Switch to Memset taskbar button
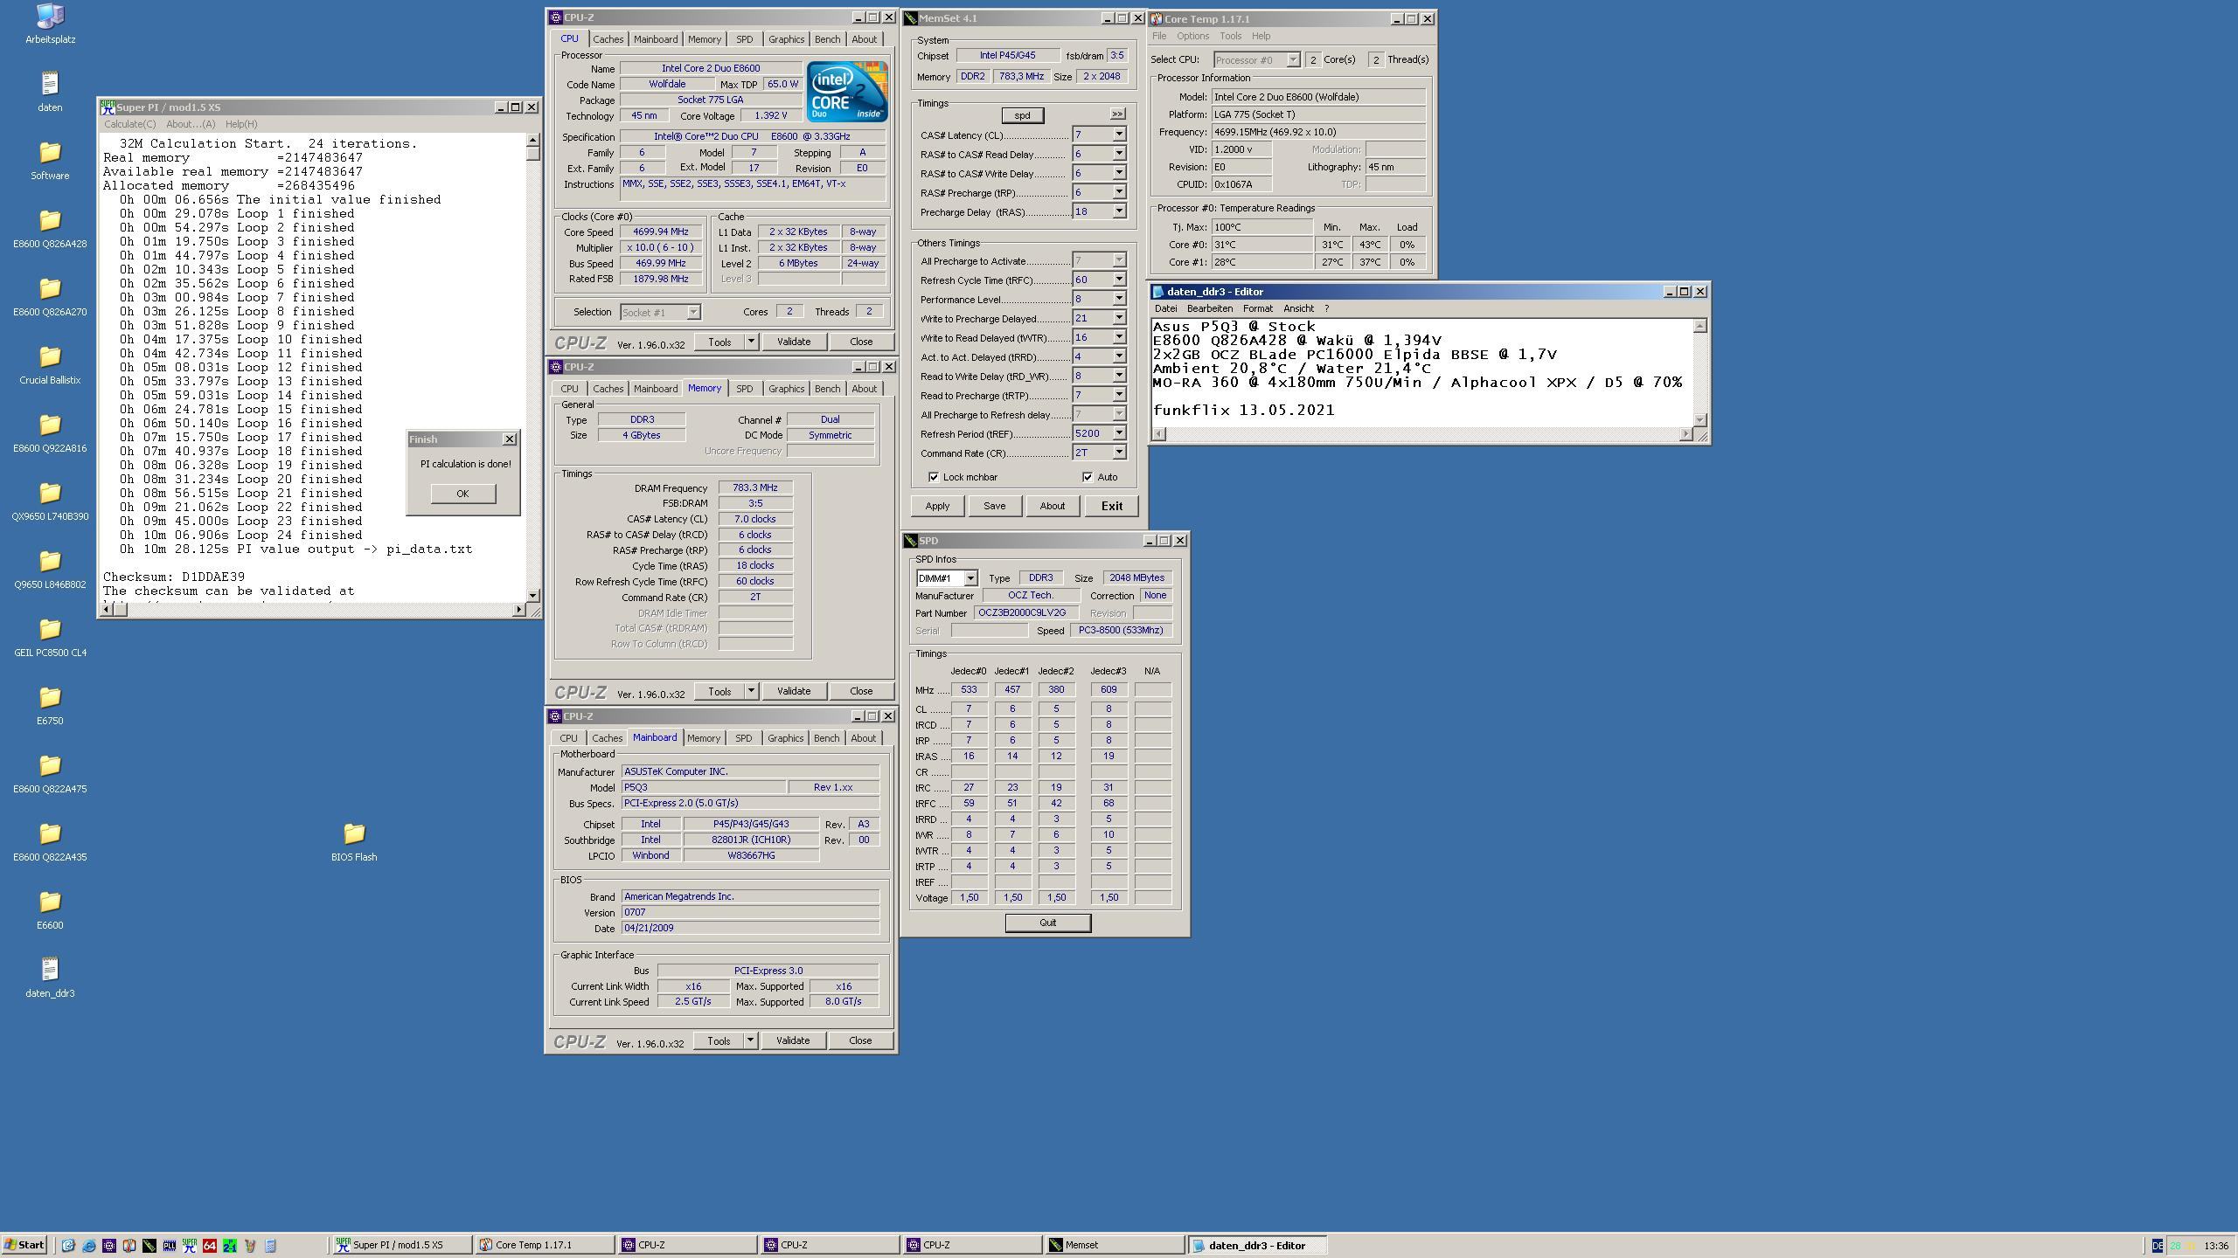Image resolution: width=2238 pixels, height=1258 pixels. (1114, 1246)
